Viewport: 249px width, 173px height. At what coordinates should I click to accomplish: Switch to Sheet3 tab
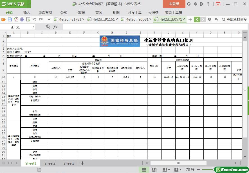point(69,163)
